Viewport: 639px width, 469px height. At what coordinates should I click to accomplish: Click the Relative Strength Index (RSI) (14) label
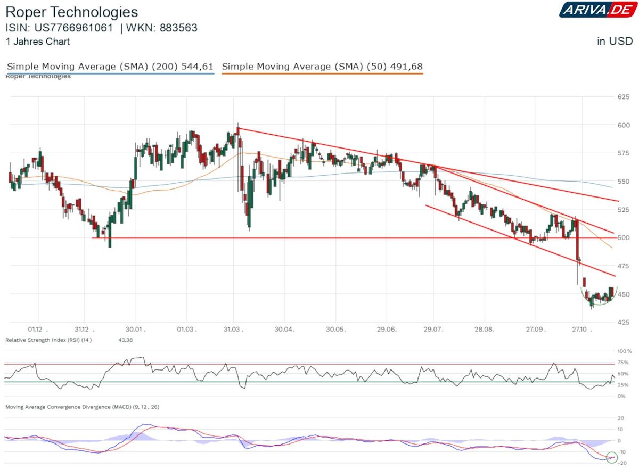(x=48, y=340)
